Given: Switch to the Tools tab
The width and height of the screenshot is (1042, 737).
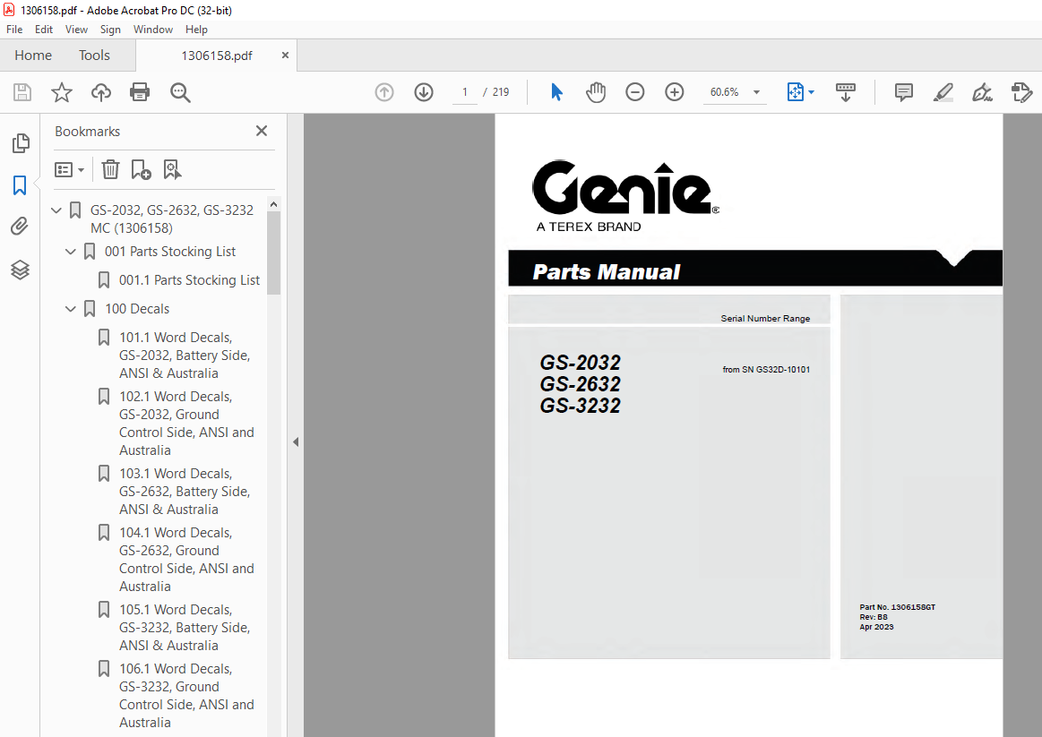Looking at the screenshot, I should (94, 56).
